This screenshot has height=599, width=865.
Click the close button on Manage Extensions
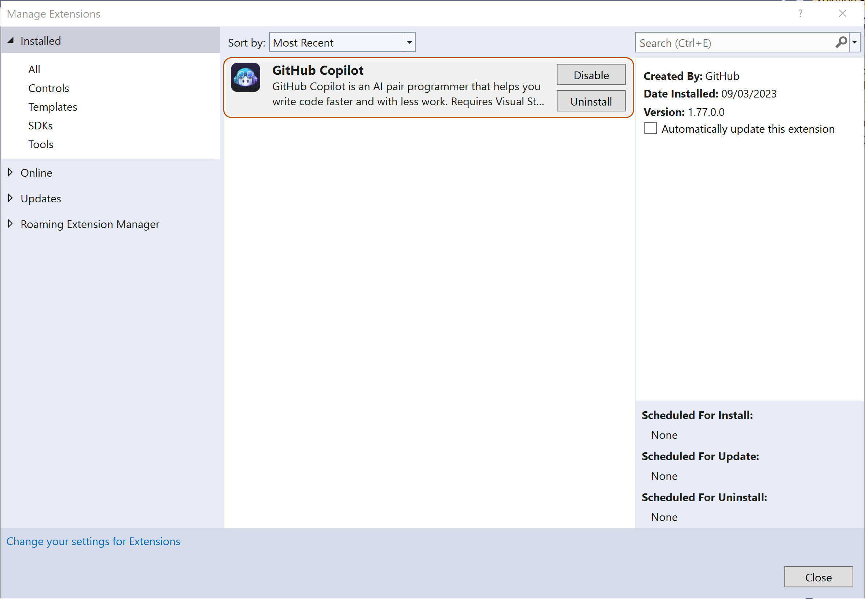(x=843, y=12)
